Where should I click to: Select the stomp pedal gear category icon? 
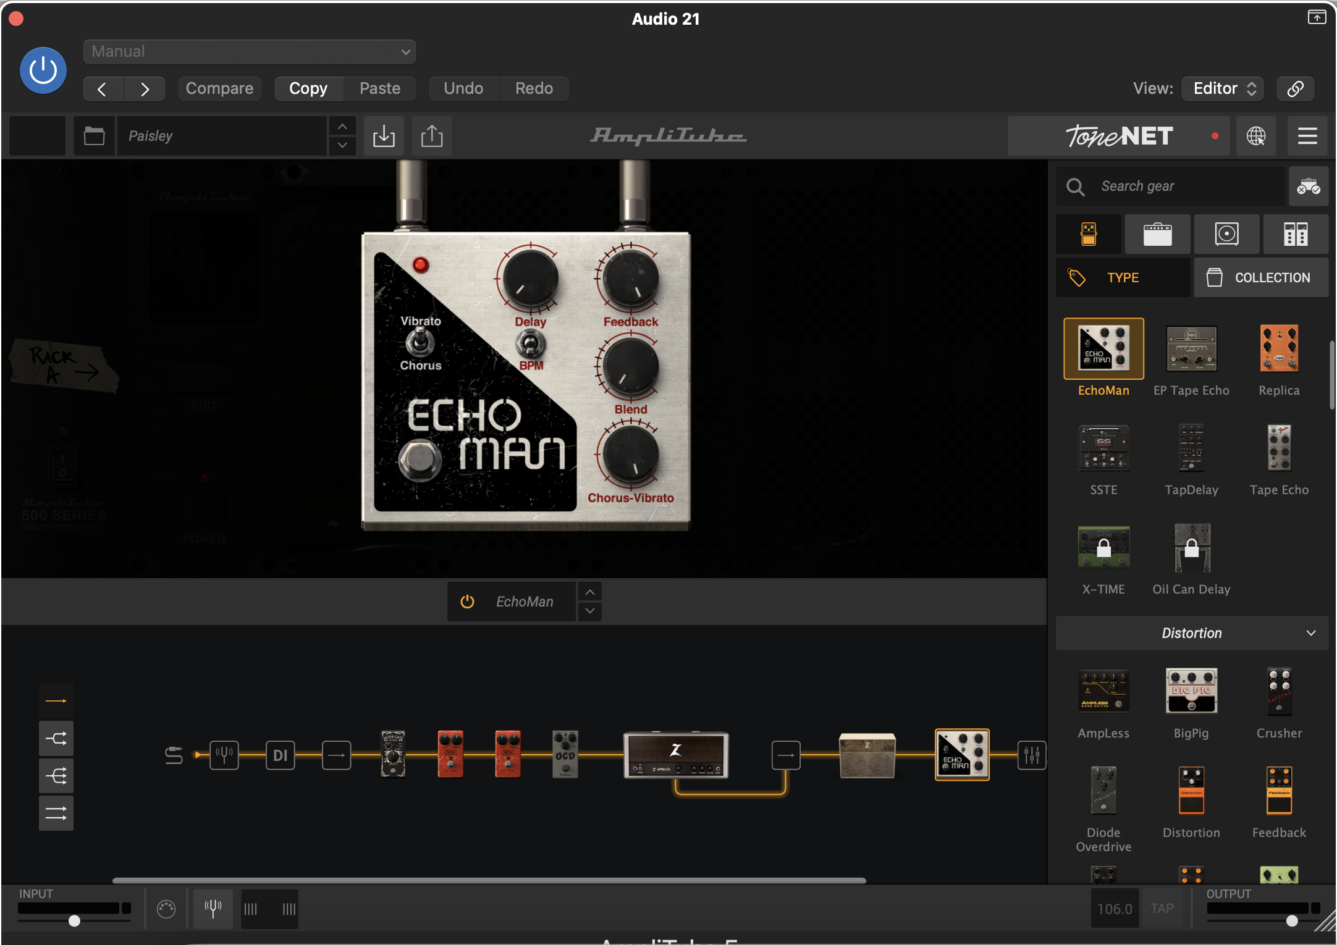click(x=1089, y=234)
